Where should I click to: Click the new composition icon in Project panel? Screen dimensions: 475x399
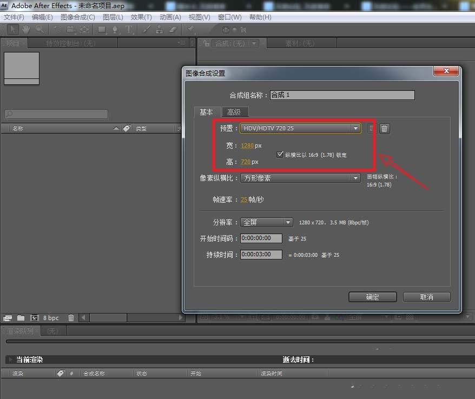tap(34, 318)
